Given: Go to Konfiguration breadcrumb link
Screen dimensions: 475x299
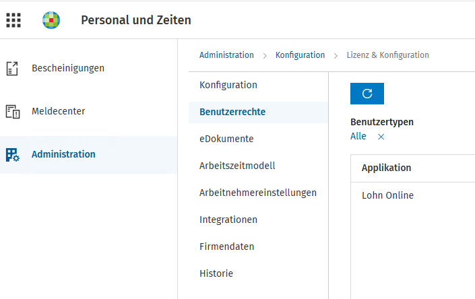Looking at the screenshot, I should [x=300, y=55].
